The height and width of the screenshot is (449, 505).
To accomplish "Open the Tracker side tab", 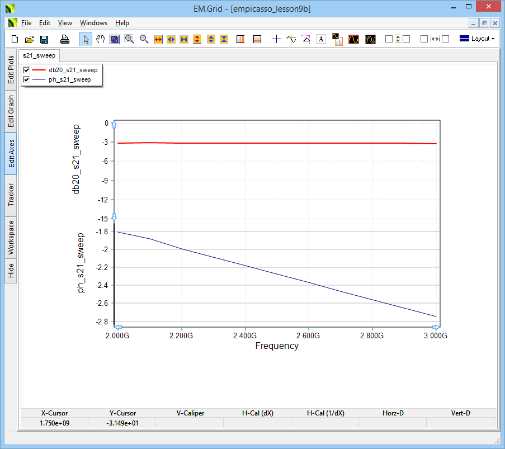I will pyautogui.click(x=12, y=195).
